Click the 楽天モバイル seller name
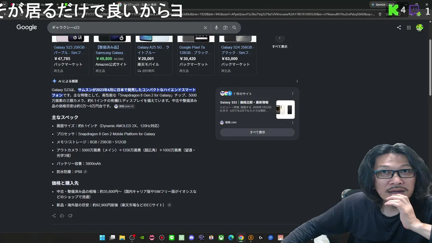 [149, 64]
